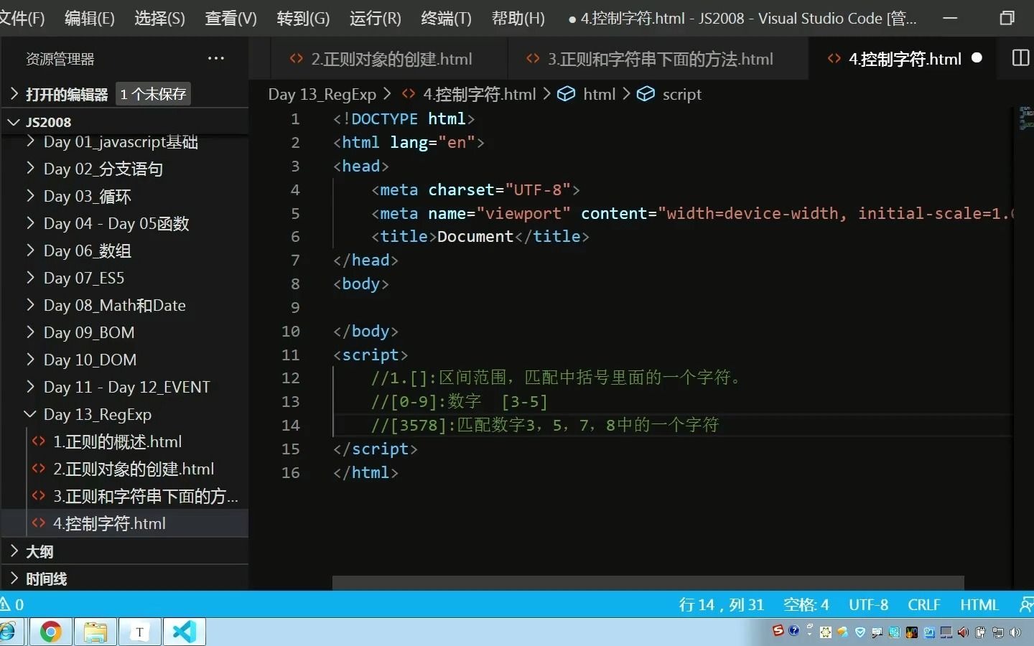
Task: Click the Sogou input method tray icon
Action: pos(778,631)
